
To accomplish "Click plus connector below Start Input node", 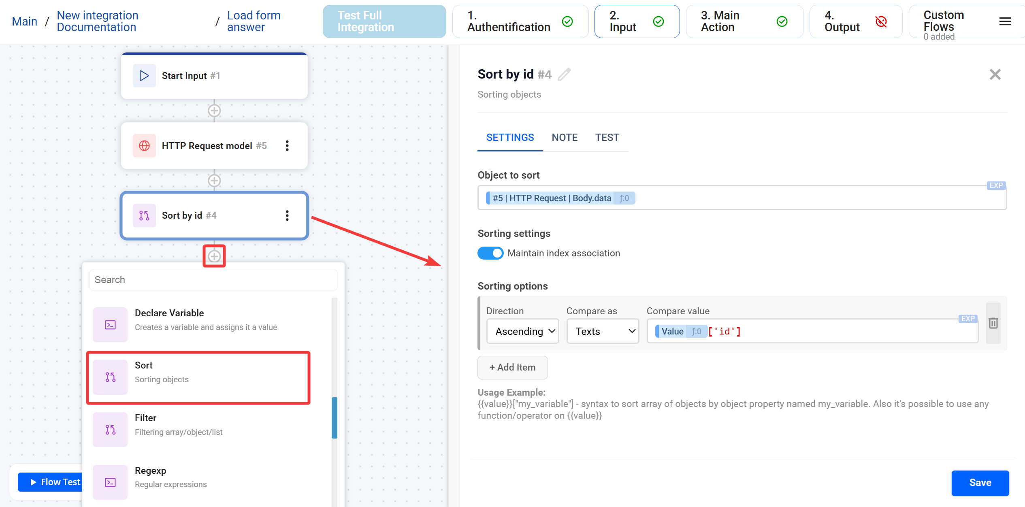I will 214,111.
